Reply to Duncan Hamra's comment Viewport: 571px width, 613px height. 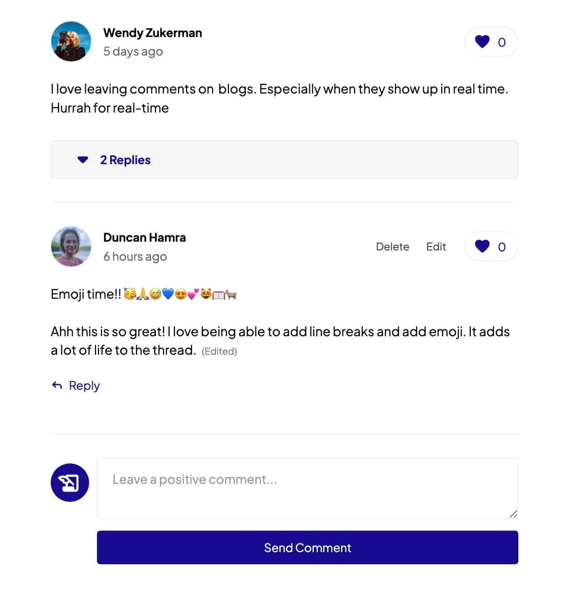tap(84, 385)
